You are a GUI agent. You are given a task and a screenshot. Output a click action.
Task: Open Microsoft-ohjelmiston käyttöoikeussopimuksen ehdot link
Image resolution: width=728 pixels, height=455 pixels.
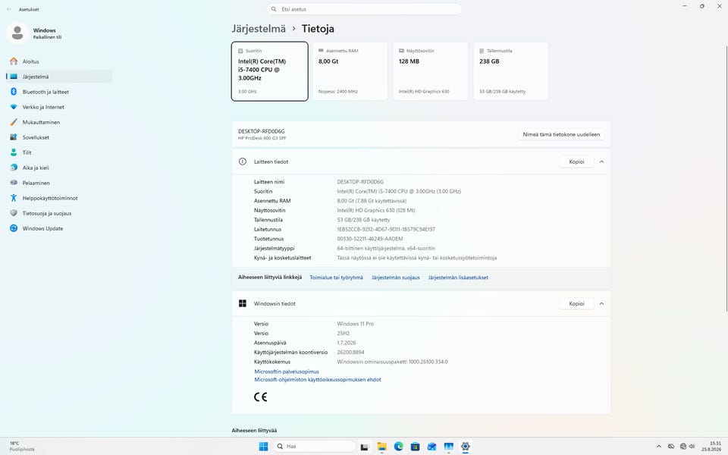click(318, 380)
